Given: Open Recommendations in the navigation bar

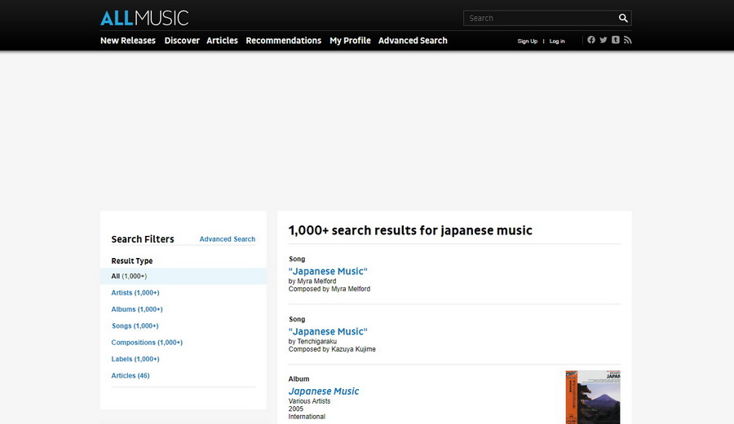Looking at the screenshot, I should pyautogui.click(x=284, y=41).
